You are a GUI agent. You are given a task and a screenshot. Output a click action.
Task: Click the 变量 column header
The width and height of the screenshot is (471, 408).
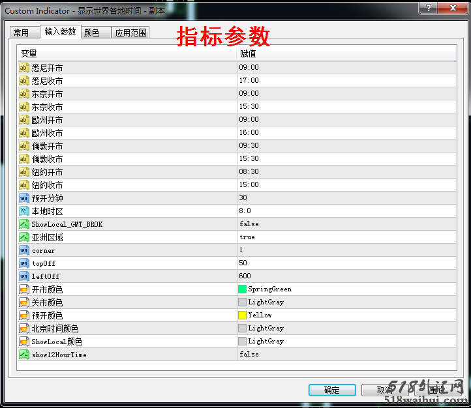127,53
